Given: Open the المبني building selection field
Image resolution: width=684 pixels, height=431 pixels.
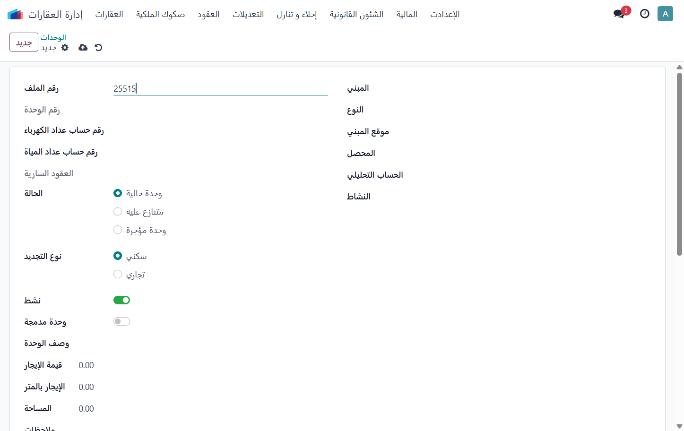Looking at the screenshot, I should (x=544, y=88).
